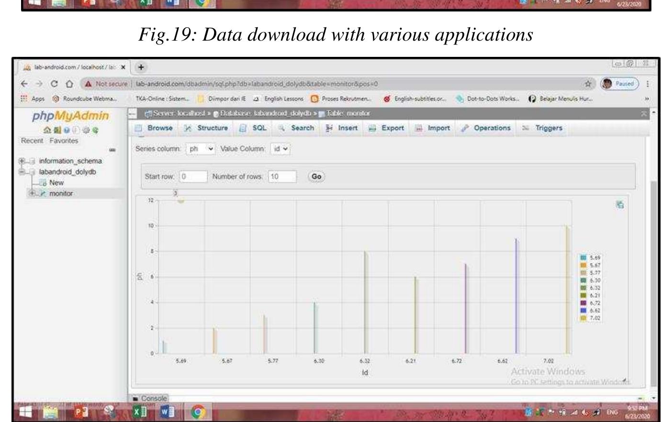Click the 6.62 legend color swatch
Viewport: 661px width, 422px height.
click(583, 310)
